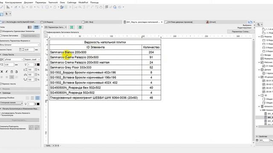Click the text pen color swatch
The height and width of the screenshot is (153, 273).
(38, 65)
